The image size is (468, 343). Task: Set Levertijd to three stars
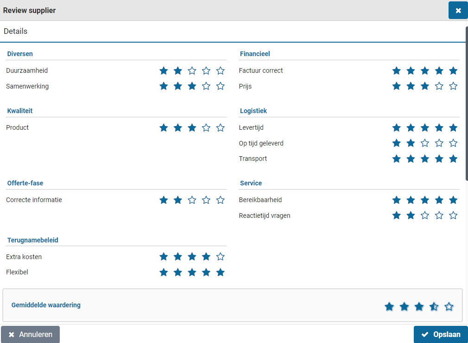425,128
